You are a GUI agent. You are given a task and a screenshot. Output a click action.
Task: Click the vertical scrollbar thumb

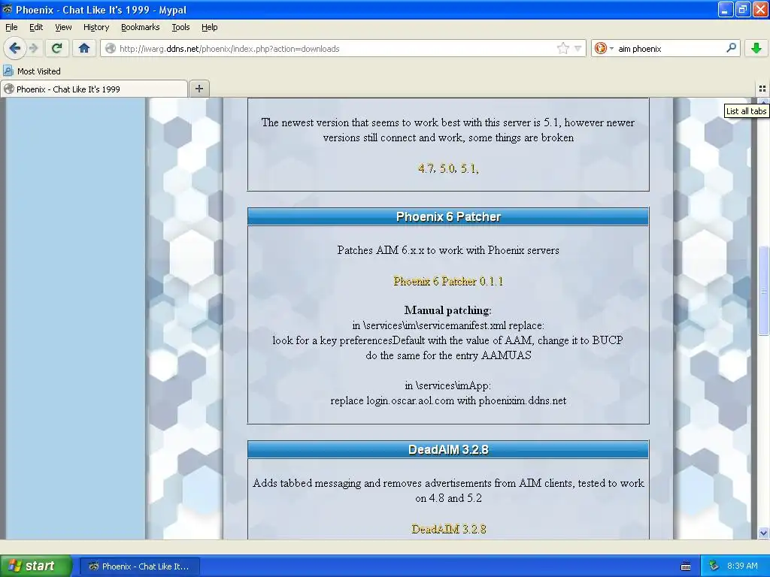[763, 291]
